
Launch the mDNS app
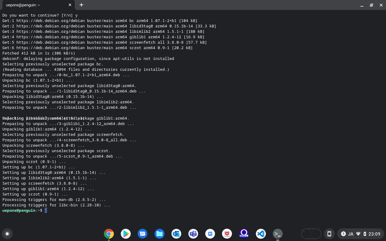244,234
